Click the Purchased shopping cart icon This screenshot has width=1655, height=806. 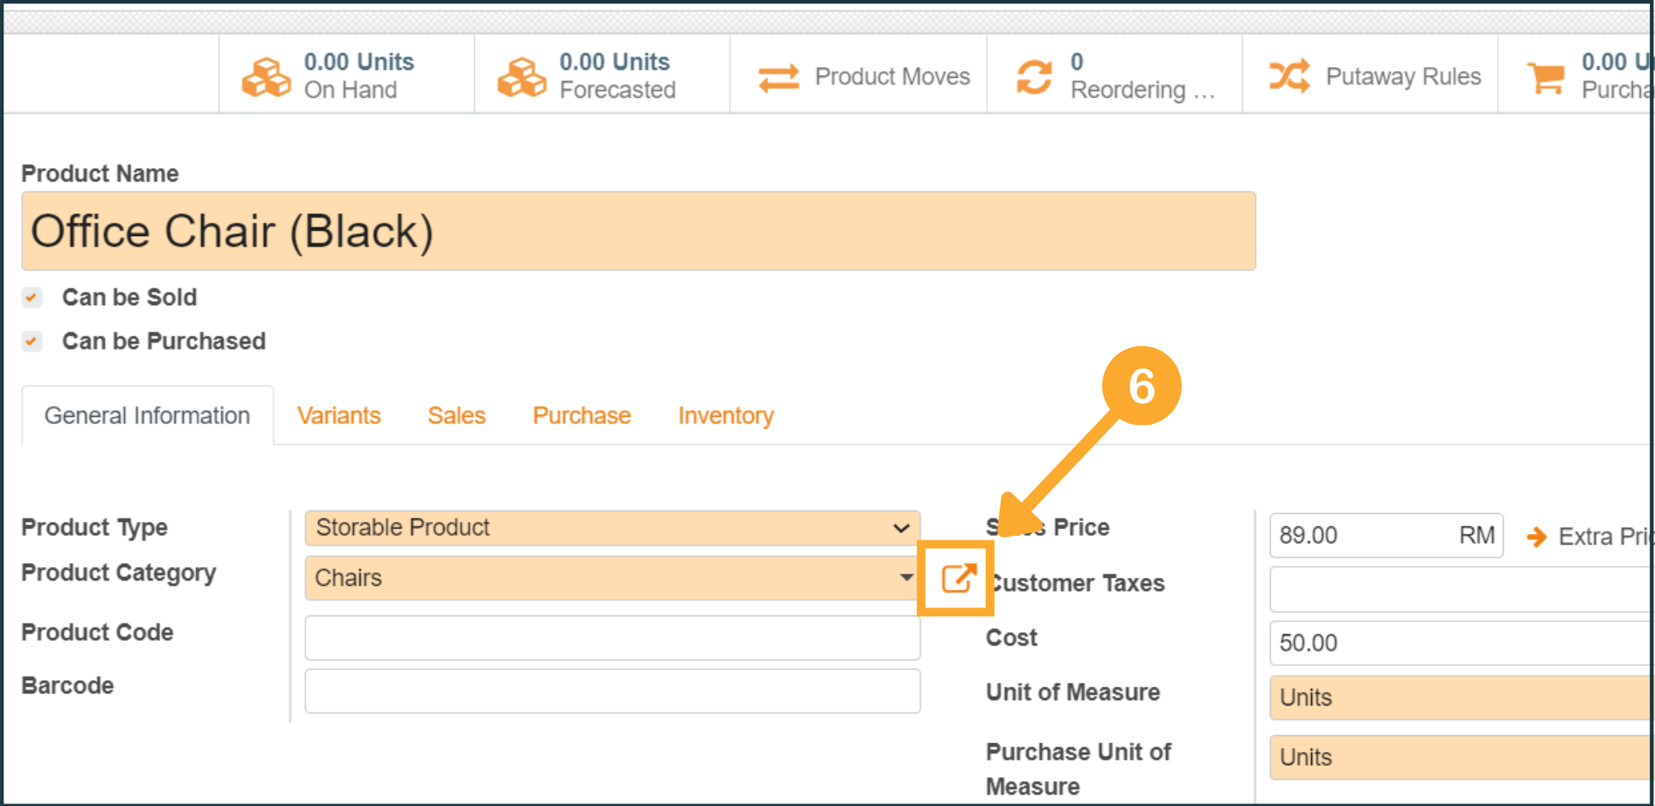coord(1546,77)
